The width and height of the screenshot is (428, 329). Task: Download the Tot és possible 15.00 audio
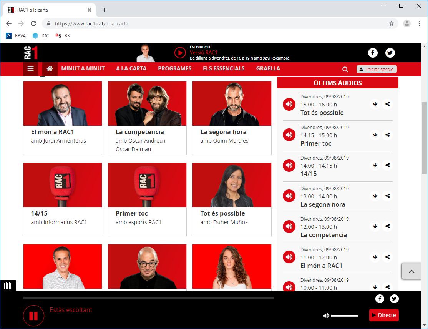375,104
